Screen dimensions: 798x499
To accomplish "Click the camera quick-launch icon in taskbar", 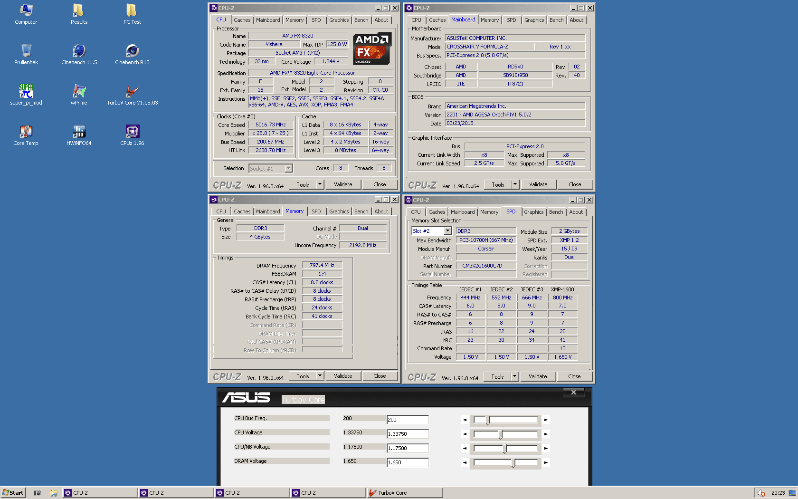I will [38, 493].
